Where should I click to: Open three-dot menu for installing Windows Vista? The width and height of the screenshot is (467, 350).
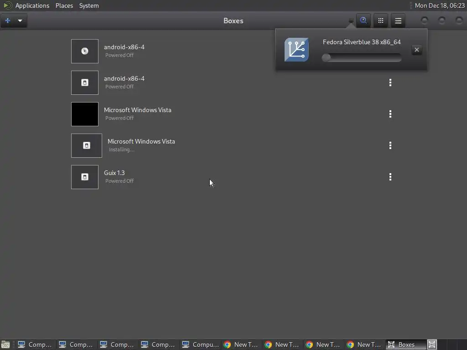coord(390,145)
